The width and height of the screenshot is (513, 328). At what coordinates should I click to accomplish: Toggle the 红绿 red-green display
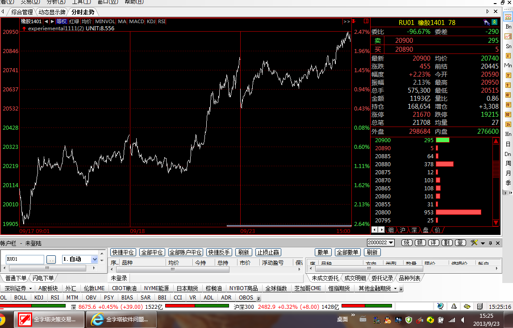click(x=74, y=21)
